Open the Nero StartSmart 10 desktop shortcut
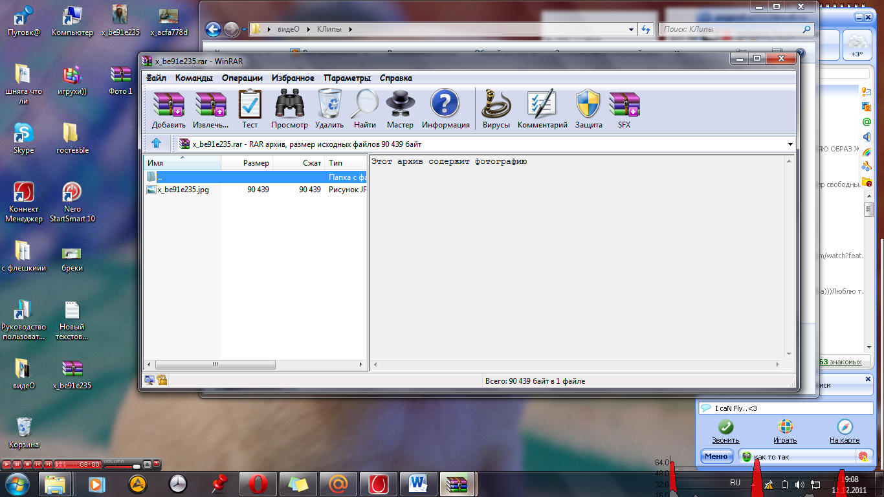The width and height of the screenshot is (884, 497). click(x=72, y=203)
